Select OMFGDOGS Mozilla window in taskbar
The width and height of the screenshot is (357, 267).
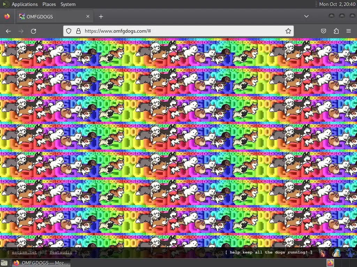(41, 263)
